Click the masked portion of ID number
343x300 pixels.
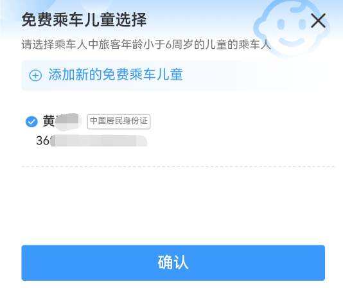click(x=98, y=141)
